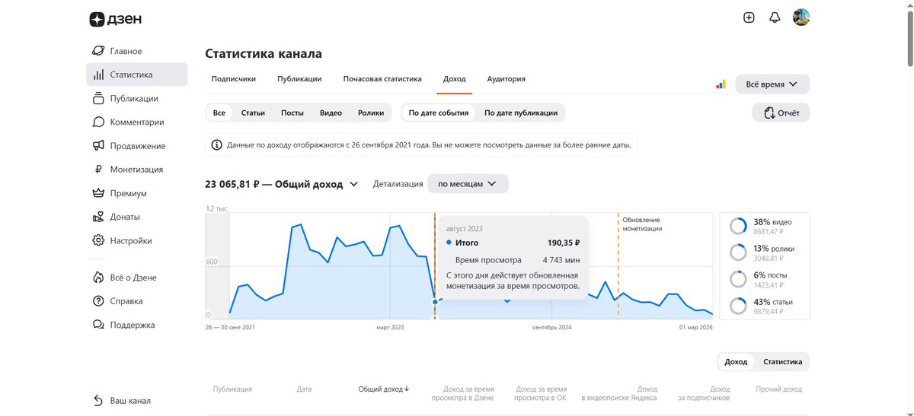
Task: Expand the Общий доход metric selector
Action: point(353,184)
